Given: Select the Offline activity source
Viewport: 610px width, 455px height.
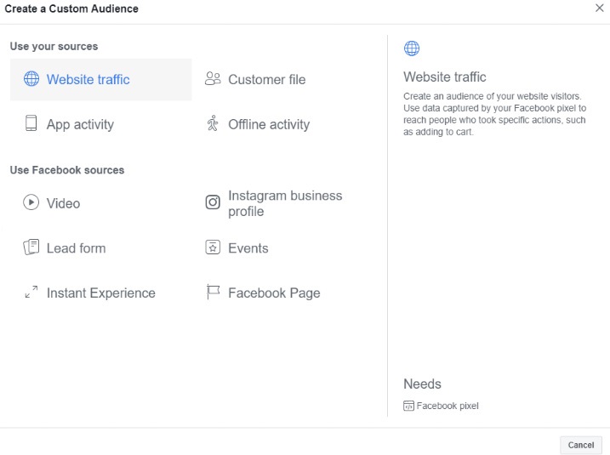Looking at the screenshot, I should pos(269,124).
